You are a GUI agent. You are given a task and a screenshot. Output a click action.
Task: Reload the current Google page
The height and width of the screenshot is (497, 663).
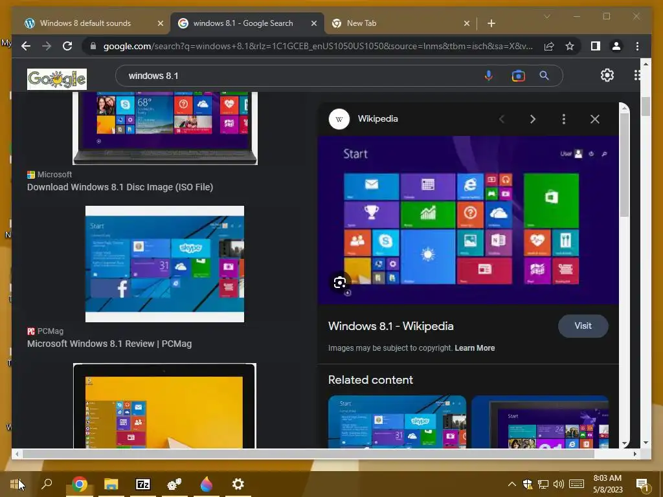[67, 46]
